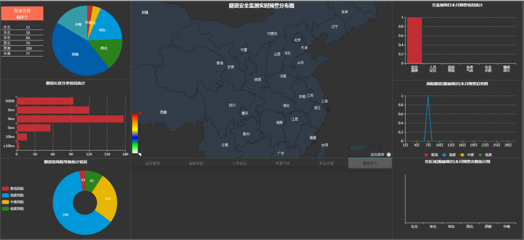This screenshot has width=524, height=240.
Task: Open the 有害气体 tab
Action: pos(283,164)
